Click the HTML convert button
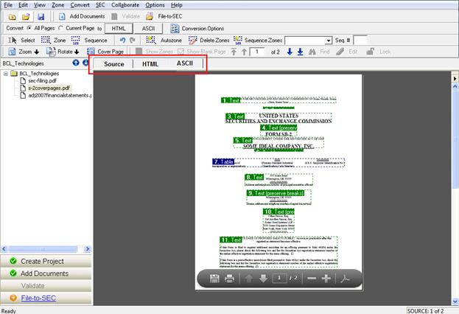 [119, 29]
